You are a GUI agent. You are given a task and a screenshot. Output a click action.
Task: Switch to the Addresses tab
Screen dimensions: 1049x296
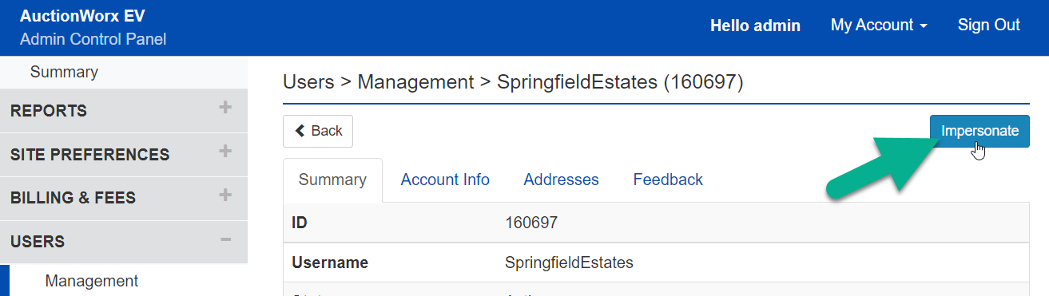tap(561, 180)
